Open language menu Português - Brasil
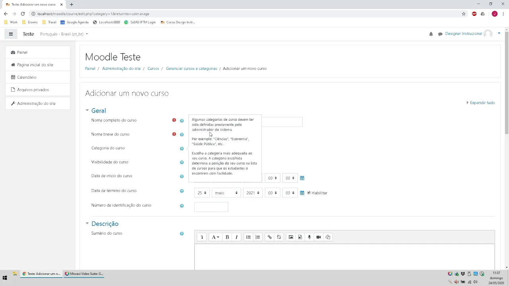This screenshot has width=509, height=286. (x=64, y=34)
